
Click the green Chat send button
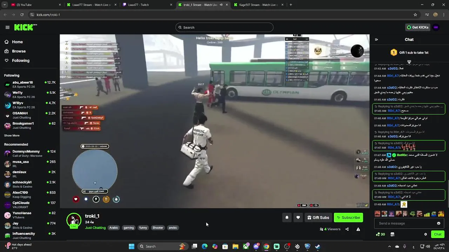click(438, 234)
